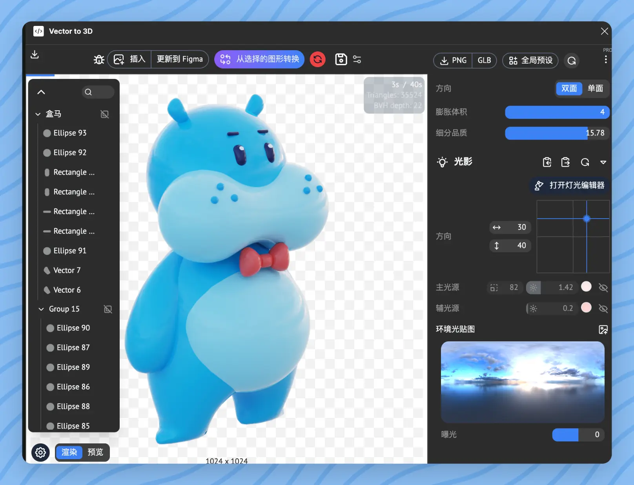
Task: Click the red refresh sync button
Action: pos(317,59)
